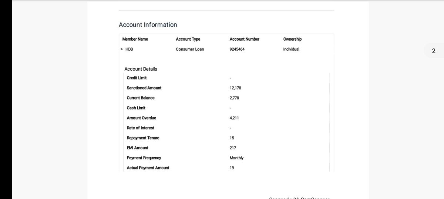
Task: Click the member name 'HDB'
Action: [129, 49]
